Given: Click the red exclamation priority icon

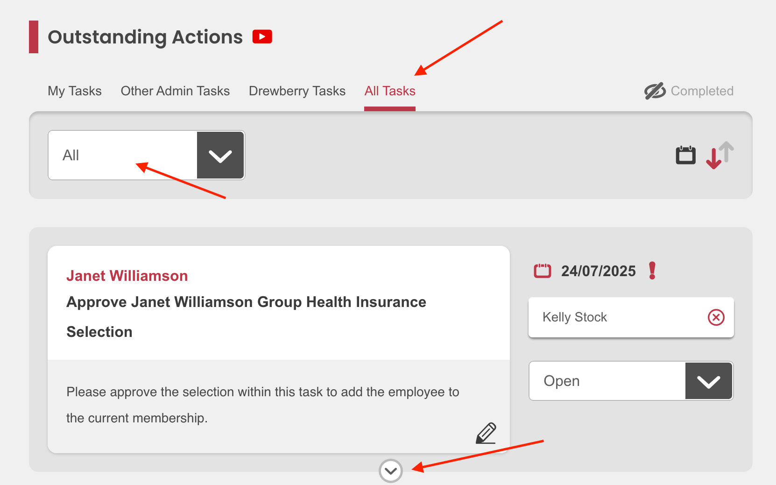Looking at the screenshot, I should 652,271.
